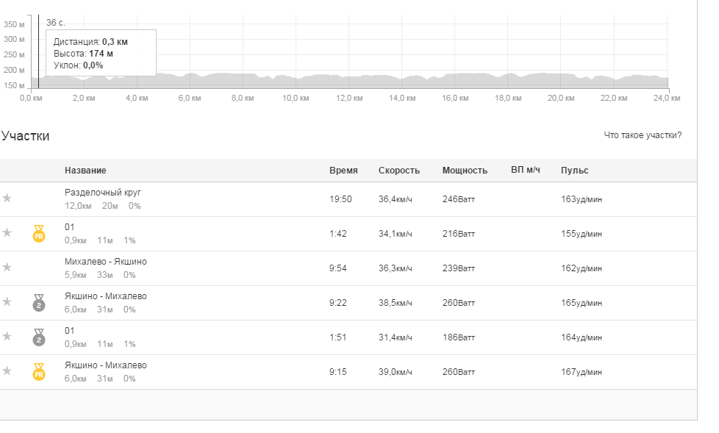Open the Разделочный круг segment details
This screenshot has width=719, height=433.
(103, 192)
